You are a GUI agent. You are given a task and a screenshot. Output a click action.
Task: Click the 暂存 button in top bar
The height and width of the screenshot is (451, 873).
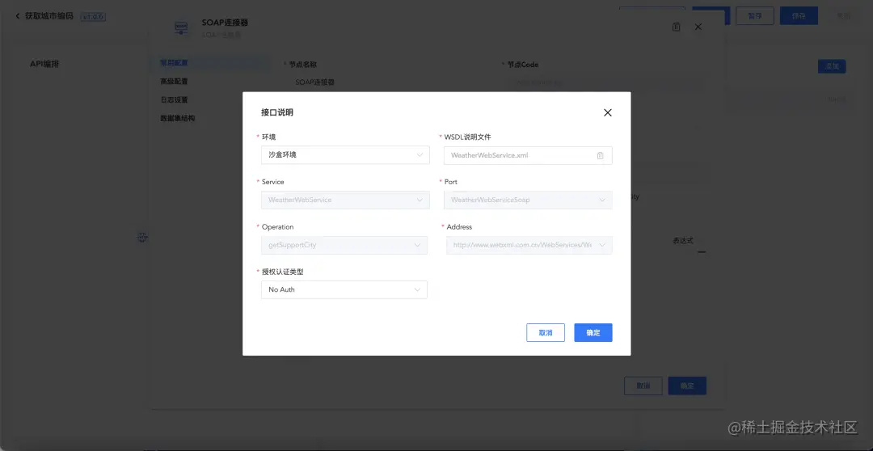[x=755, y=15]
